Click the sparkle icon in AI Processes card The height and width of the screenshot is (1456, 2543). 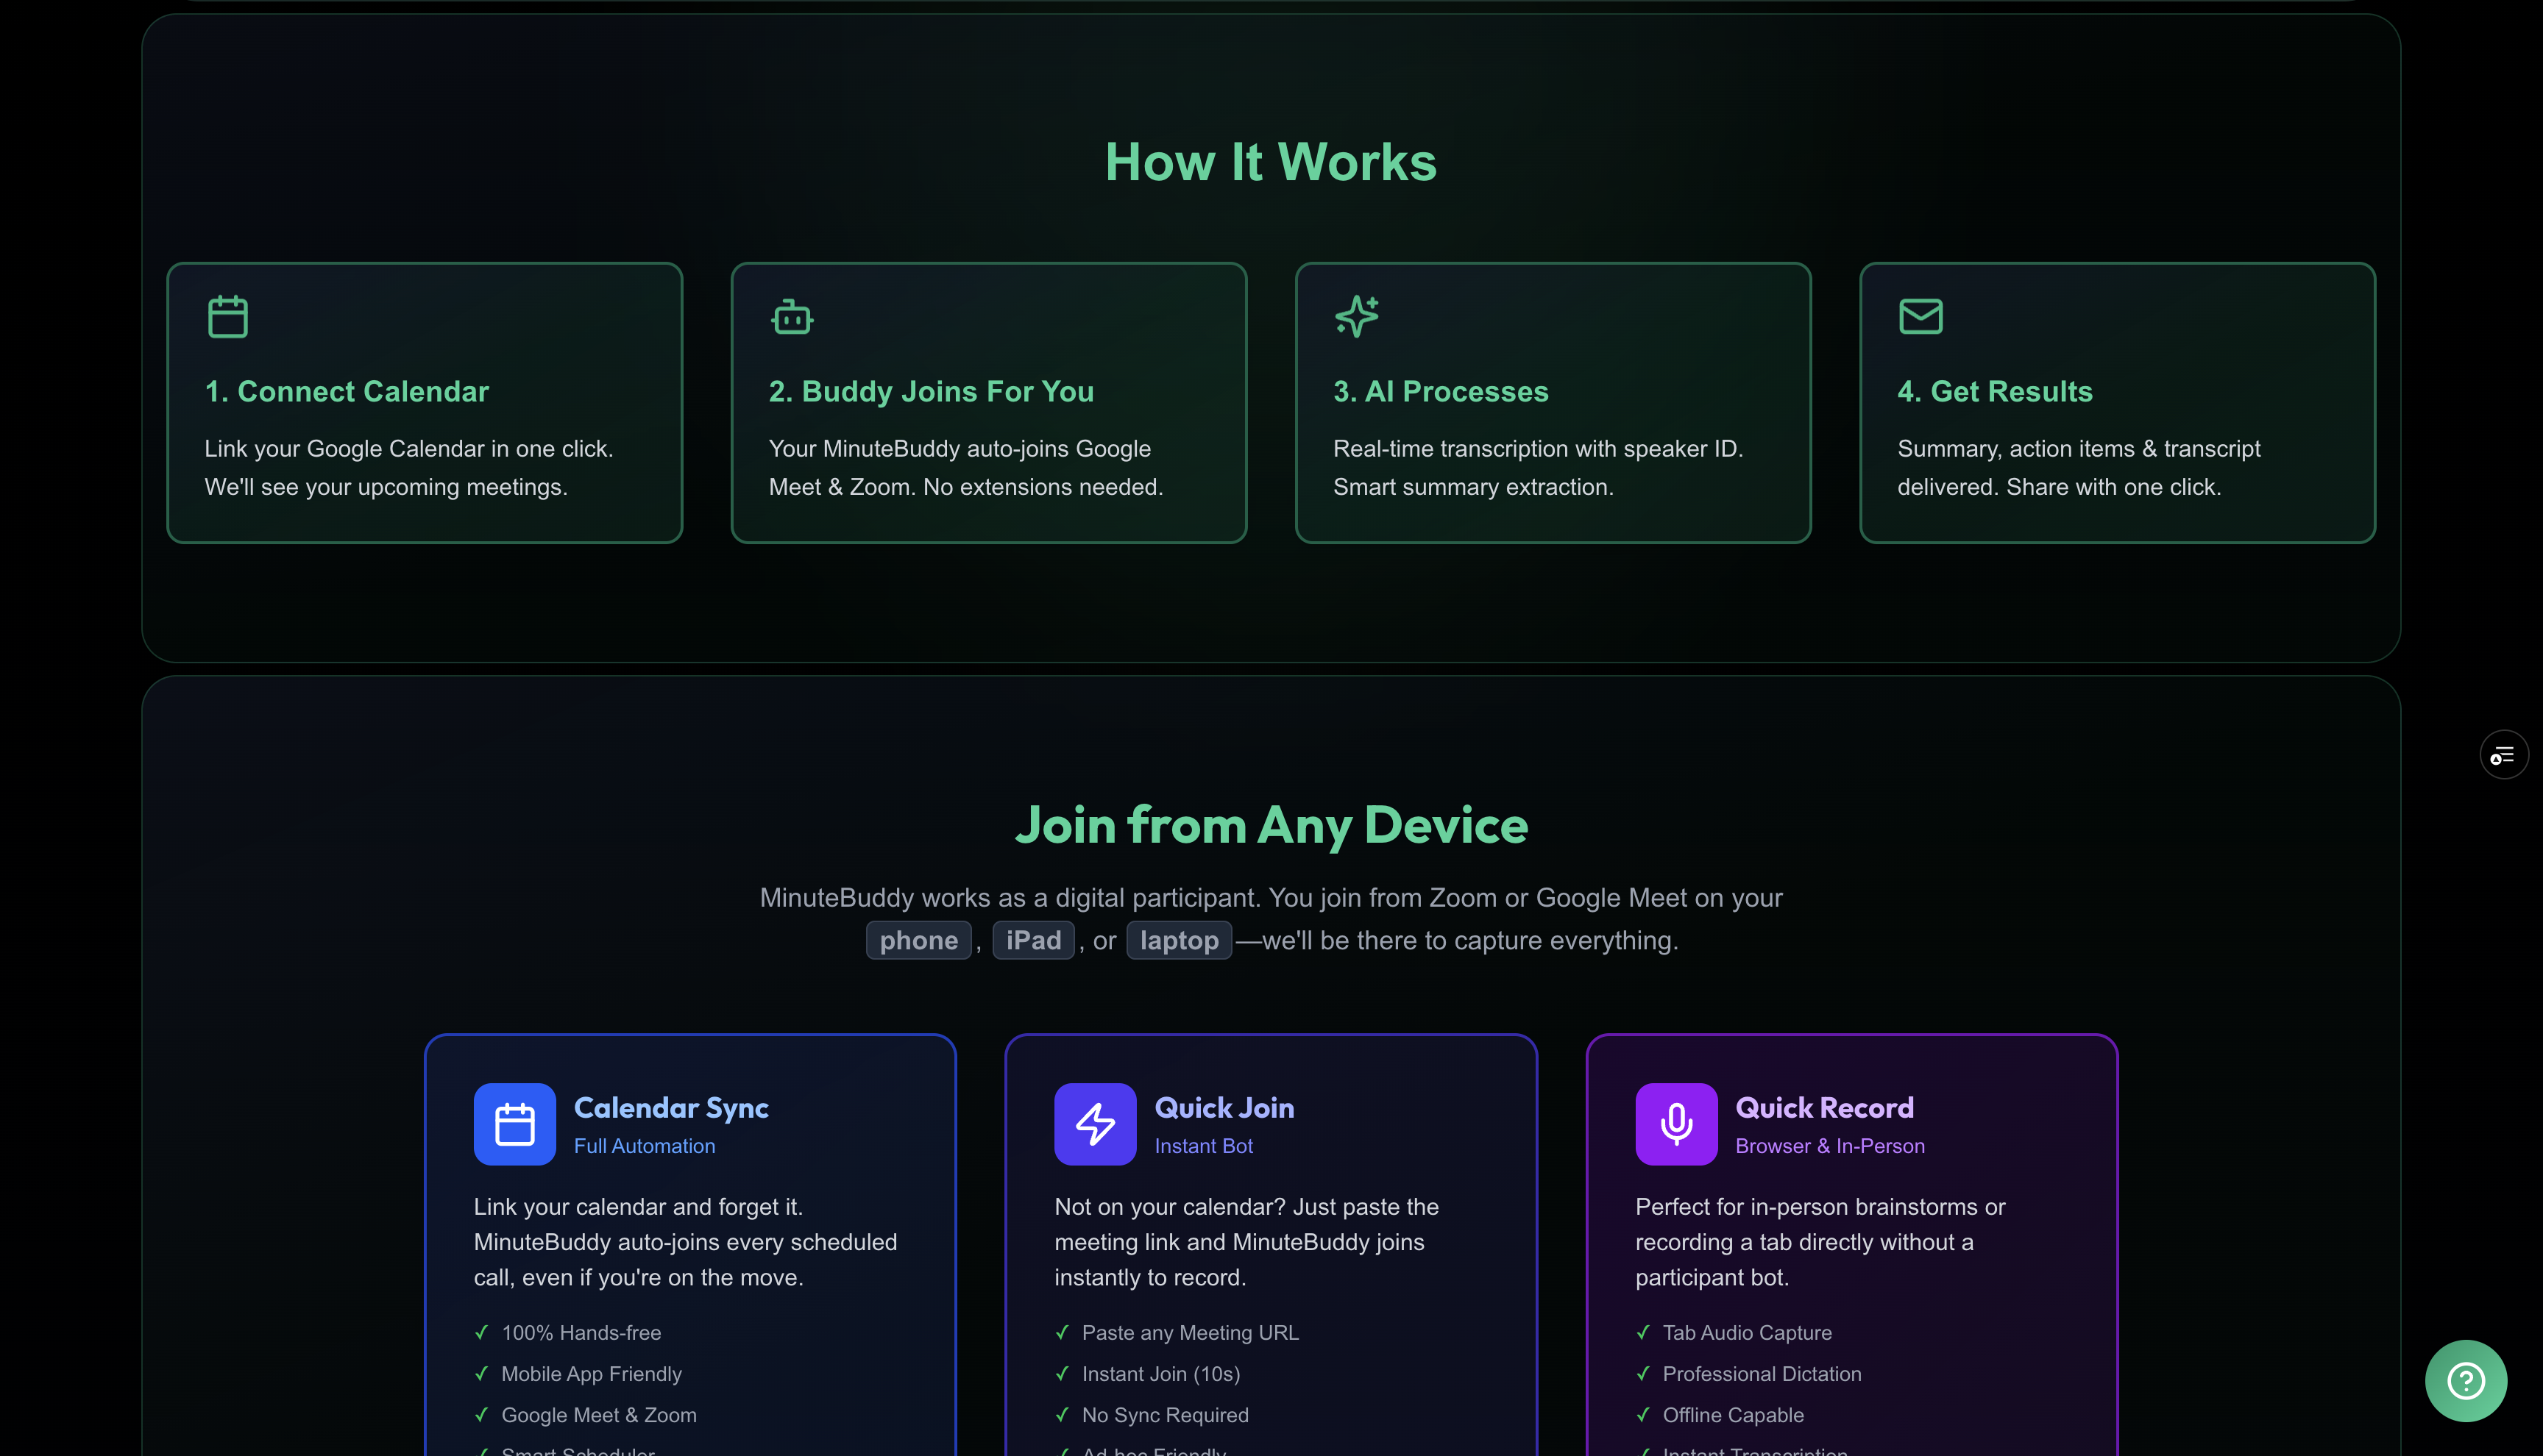point(1357,316)
